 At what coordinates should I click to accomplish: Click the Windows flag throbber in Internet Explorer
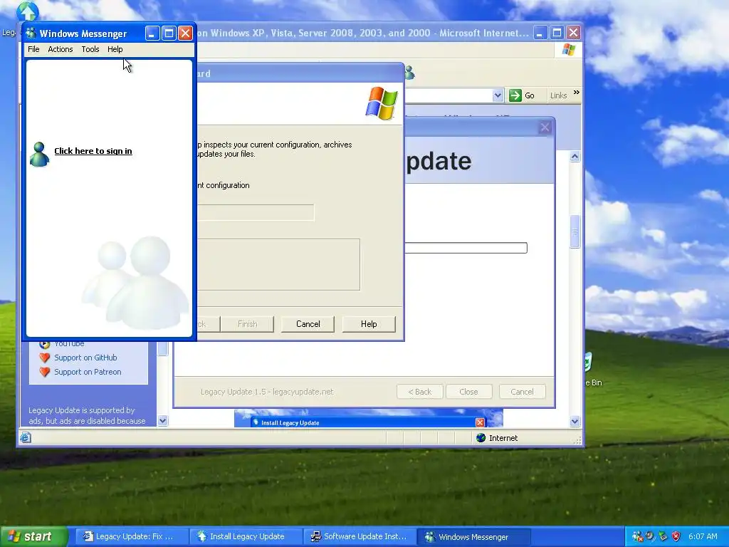[x=568, y=49]
